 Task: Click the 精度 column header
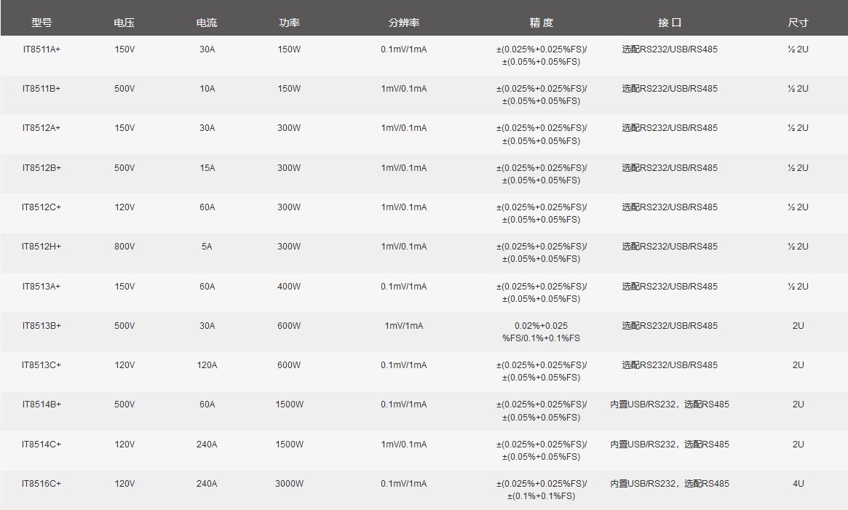542,23
